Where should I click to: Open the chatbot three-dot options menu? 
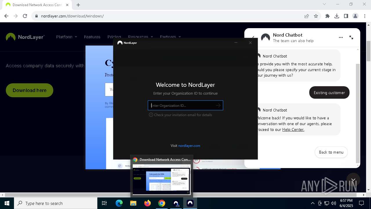click(341, 37)
